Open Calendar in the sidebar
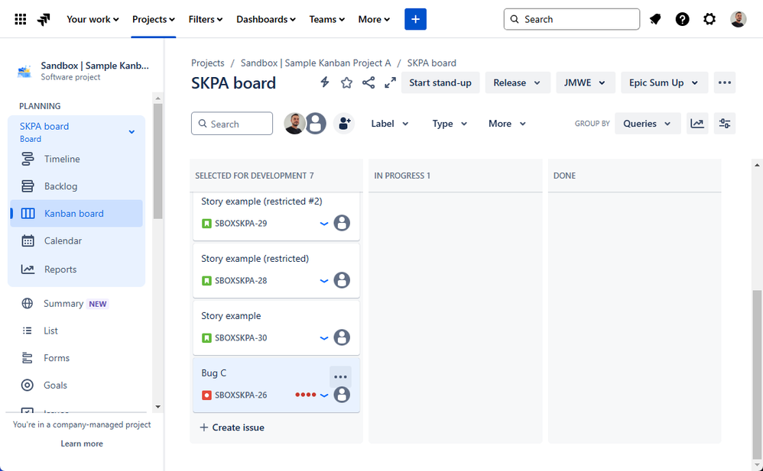The width and height of the screenshot is (763, 471). pyautogui.click(x=76, y=240)
